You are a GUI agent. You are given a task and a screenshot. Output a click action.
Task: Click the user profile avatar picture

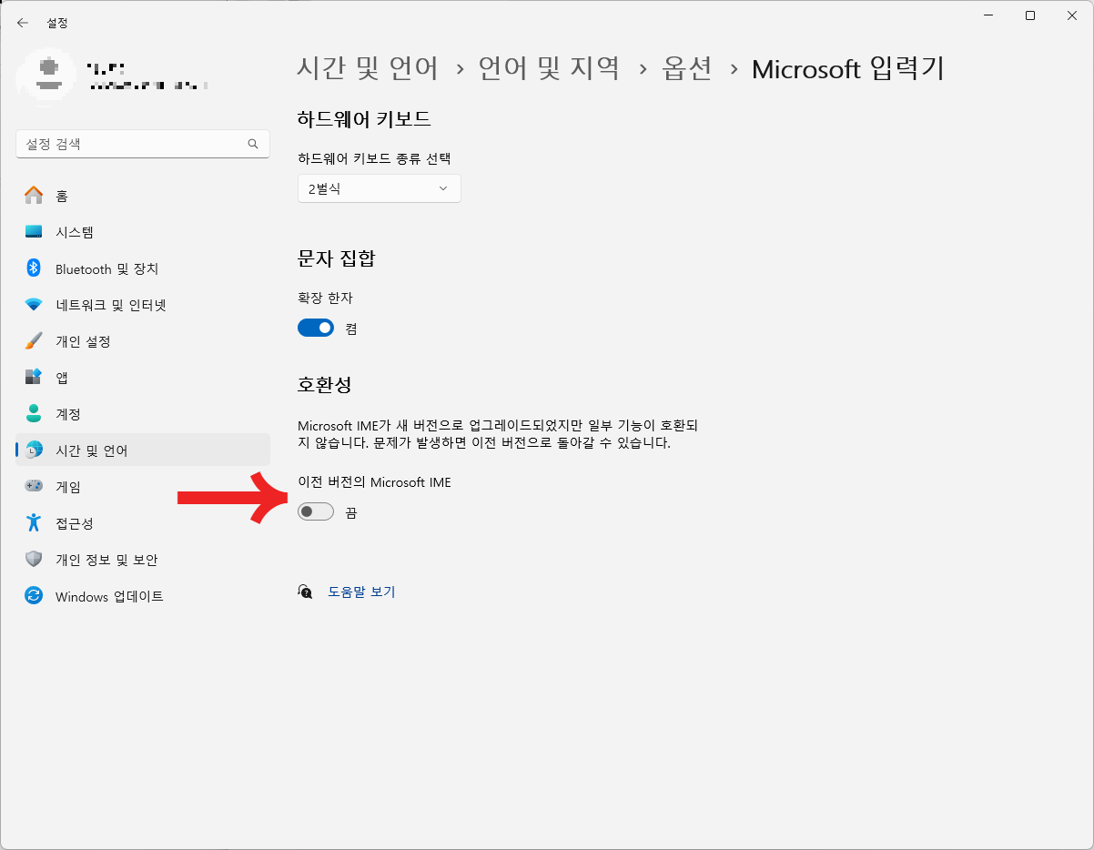click(46, 75)
